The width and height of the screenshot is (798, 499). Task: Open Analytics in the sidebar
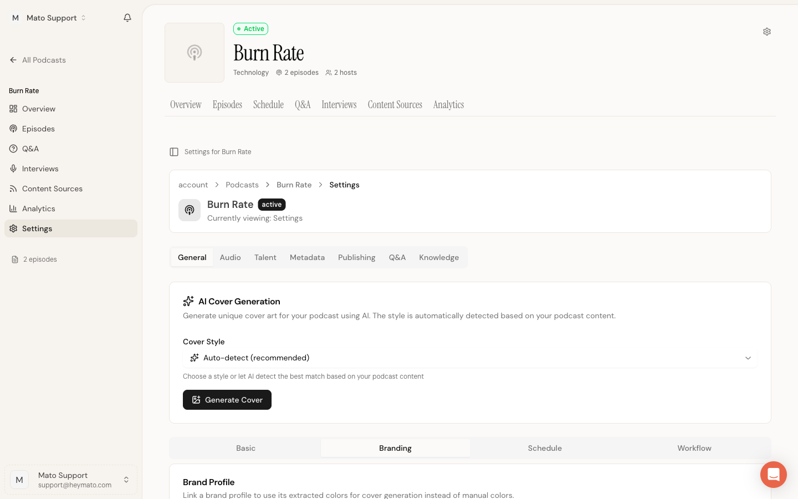pos(71,208)
